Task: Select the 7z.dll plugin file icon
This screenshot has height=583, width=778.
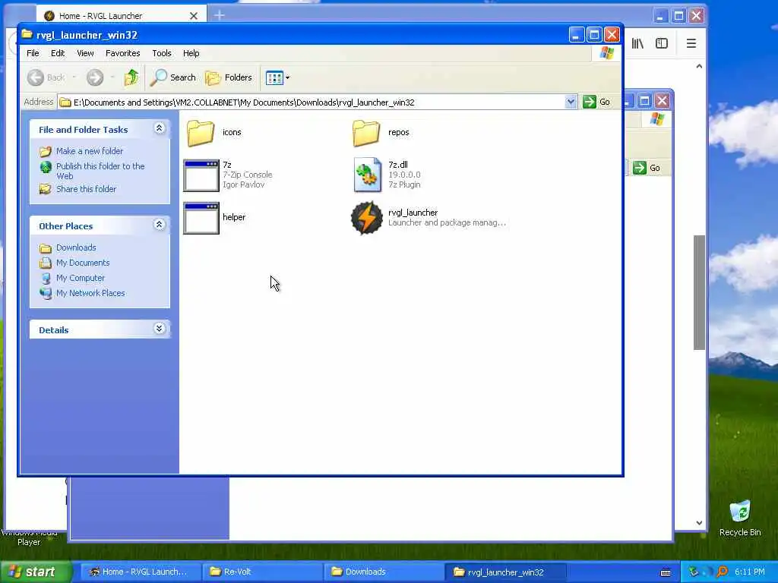Action: point(367,175)
